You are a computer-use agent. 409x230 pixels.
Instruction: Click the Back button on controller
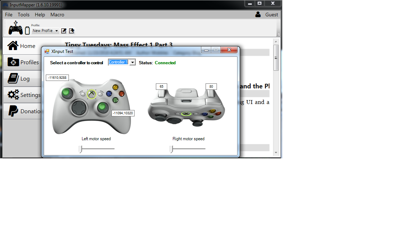(x=83, y=94)
